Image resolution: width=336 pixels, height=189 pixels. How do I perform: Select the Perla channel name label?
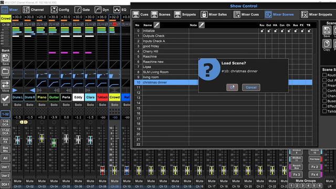tap(66, 97)
